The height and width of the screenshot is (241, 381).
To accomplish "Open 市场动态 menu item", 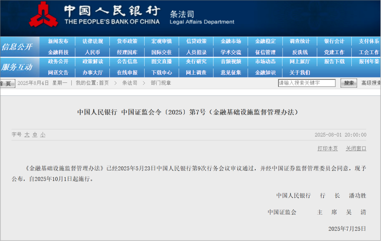I will (x=265, y=61).
